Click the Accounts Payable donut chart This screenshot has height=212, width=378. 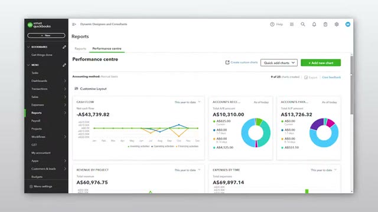(x=324, y=132)
